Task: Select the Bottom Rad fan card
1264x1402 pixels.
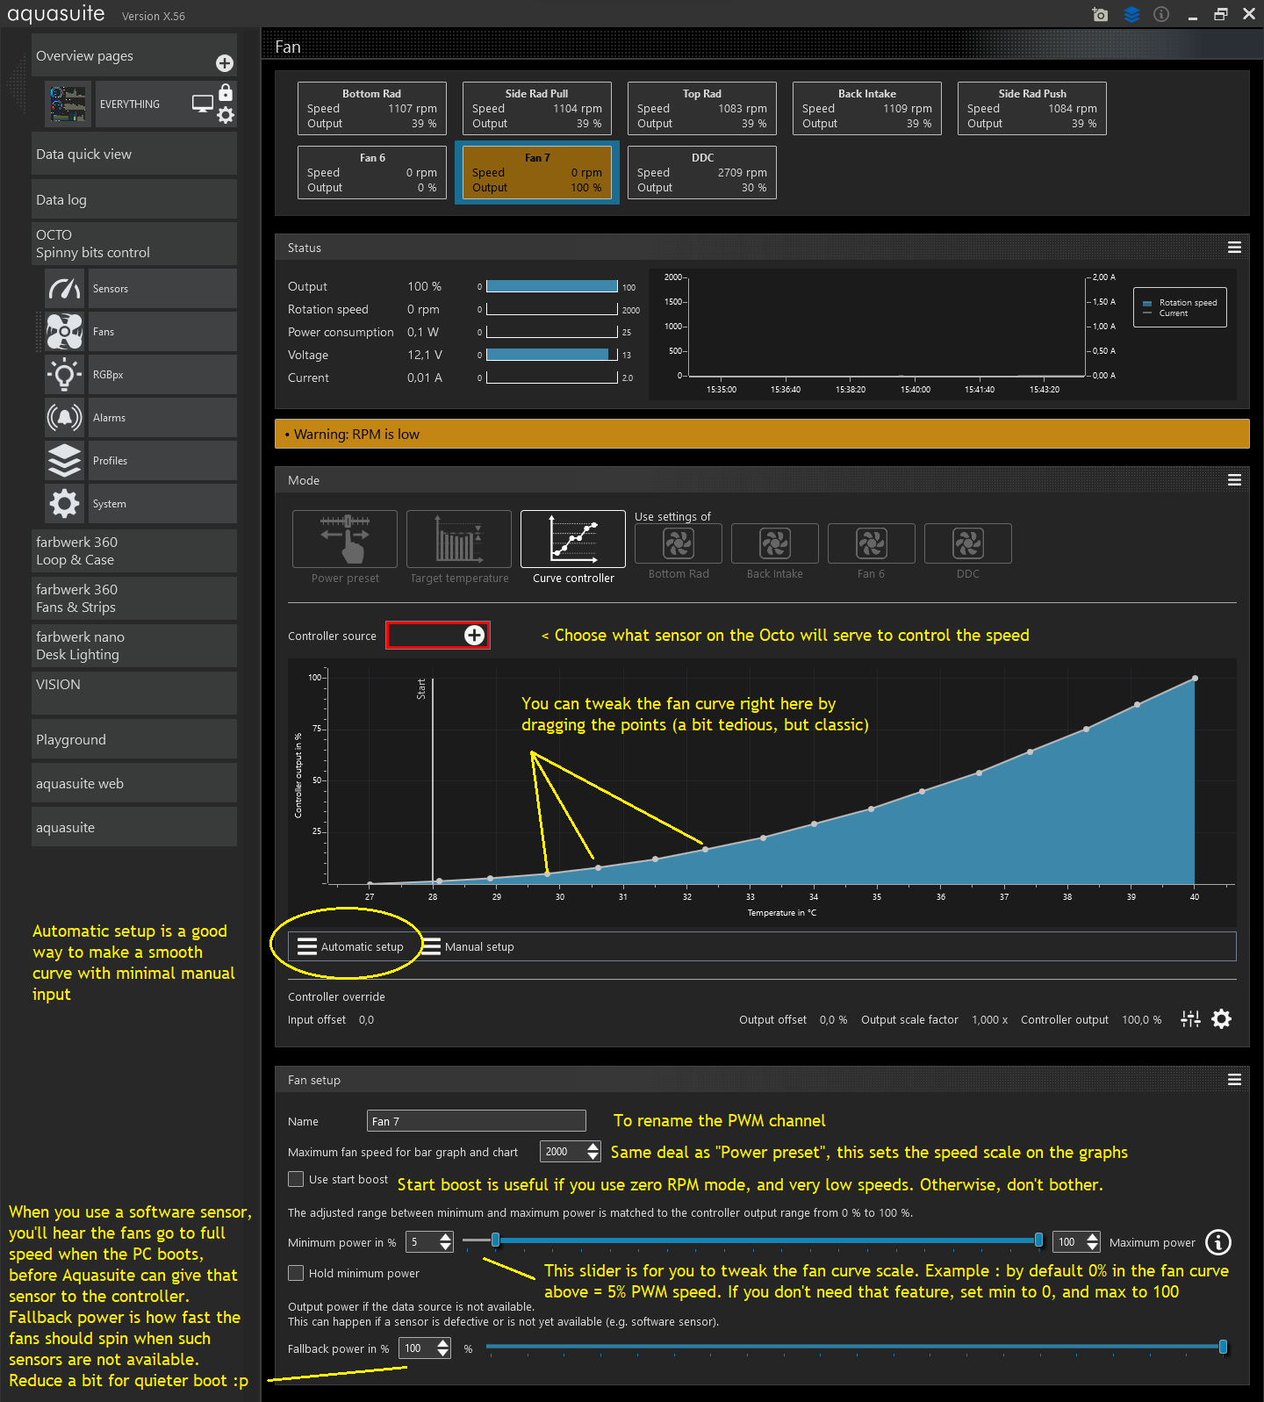Action: pos(372,108)
